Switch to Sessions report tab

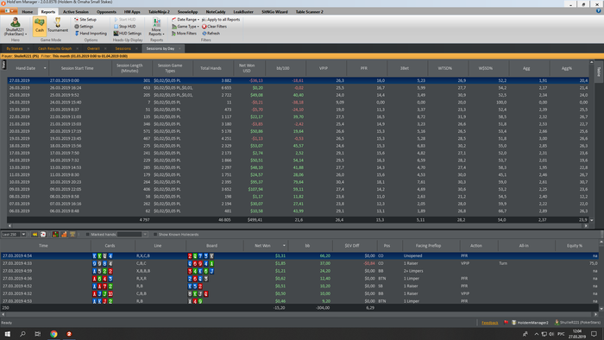click(123, 48)
